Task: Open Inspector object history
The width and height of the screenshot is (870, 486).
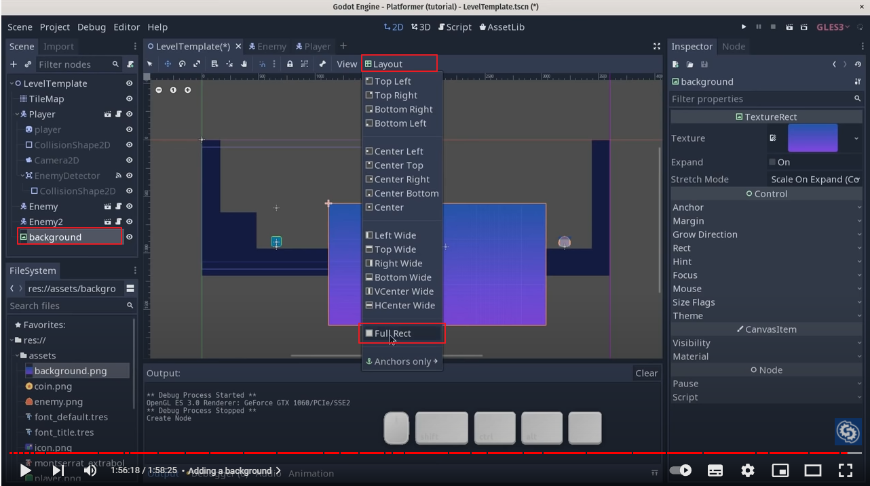Action: coord(858,64)
